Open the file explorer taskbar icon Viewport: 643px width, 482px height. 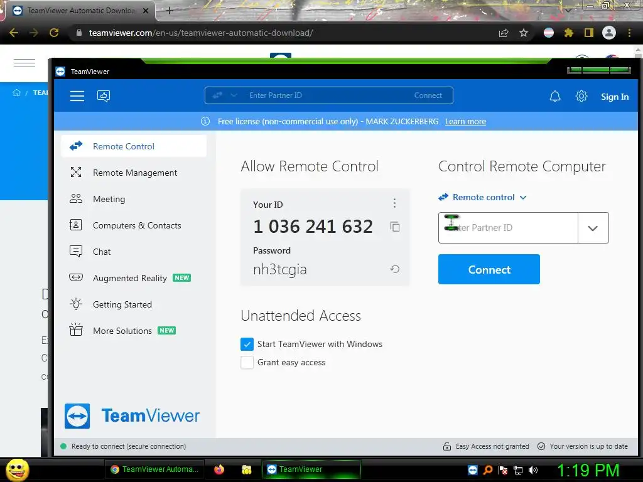tap(246, 469)
